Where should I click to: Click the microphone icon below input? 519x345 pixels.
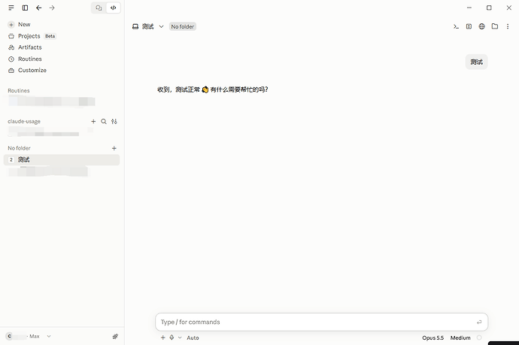pyautogui.click(x=171, y=337)
